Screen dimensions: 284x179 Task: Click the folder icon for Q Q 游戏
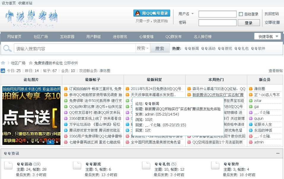pos(77,165)
